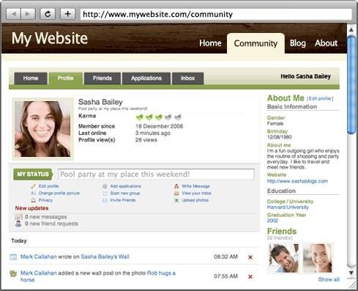
Task: Open the sashablogs.com website link
Action: tap(297, 181)
